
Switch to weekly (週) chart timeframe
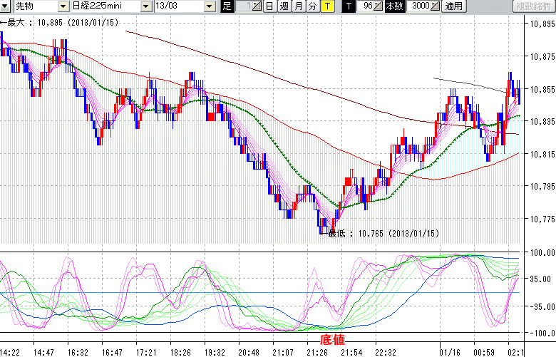(x=284, y=6)
